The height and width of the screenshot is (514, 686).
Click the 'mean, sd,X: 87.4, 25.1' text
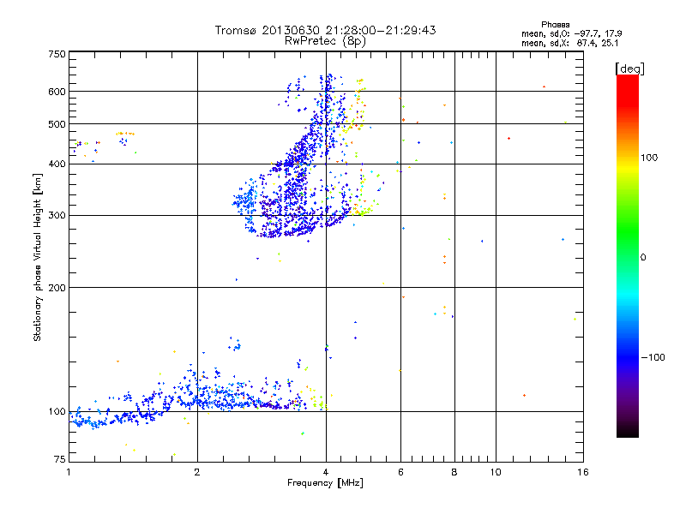(569, 44)
